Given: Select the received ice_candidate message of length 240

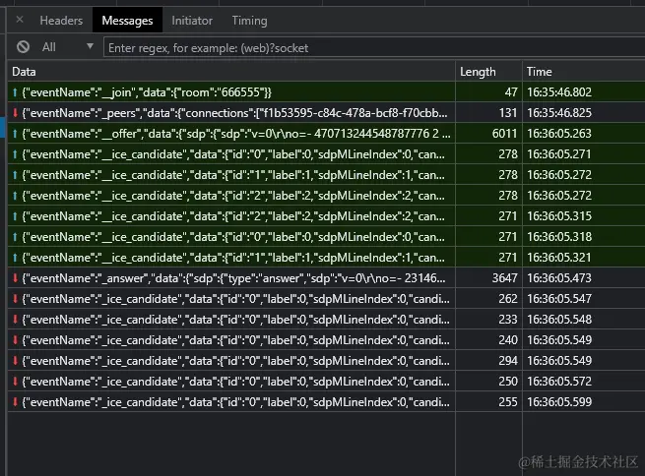Looking at the screenshot, I should tap(326, 339).
